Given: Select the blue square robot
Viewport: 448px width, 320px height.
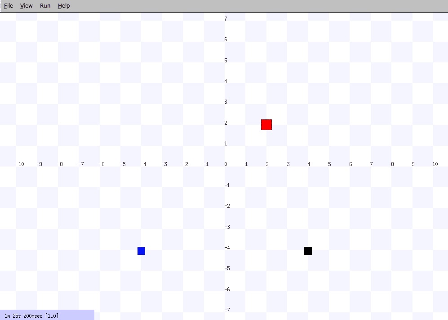Looking at the screenshot, I should pyautogui.click(x=141, y=251).
